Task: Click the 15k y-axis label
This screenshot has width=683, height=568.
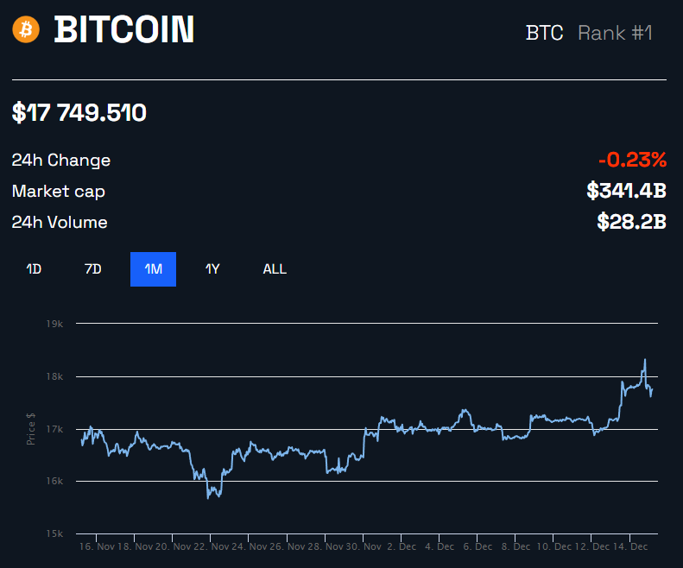Action: point(56,533)
